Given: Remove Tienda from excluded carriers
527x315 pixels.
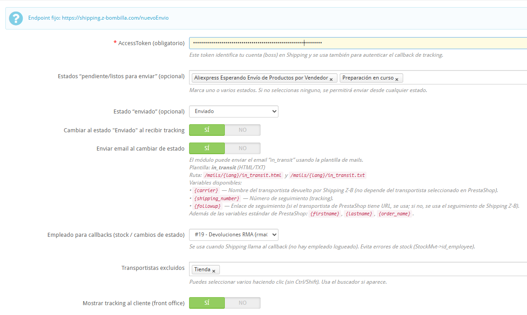Looking at the screenshot, I should click(214, 271).
